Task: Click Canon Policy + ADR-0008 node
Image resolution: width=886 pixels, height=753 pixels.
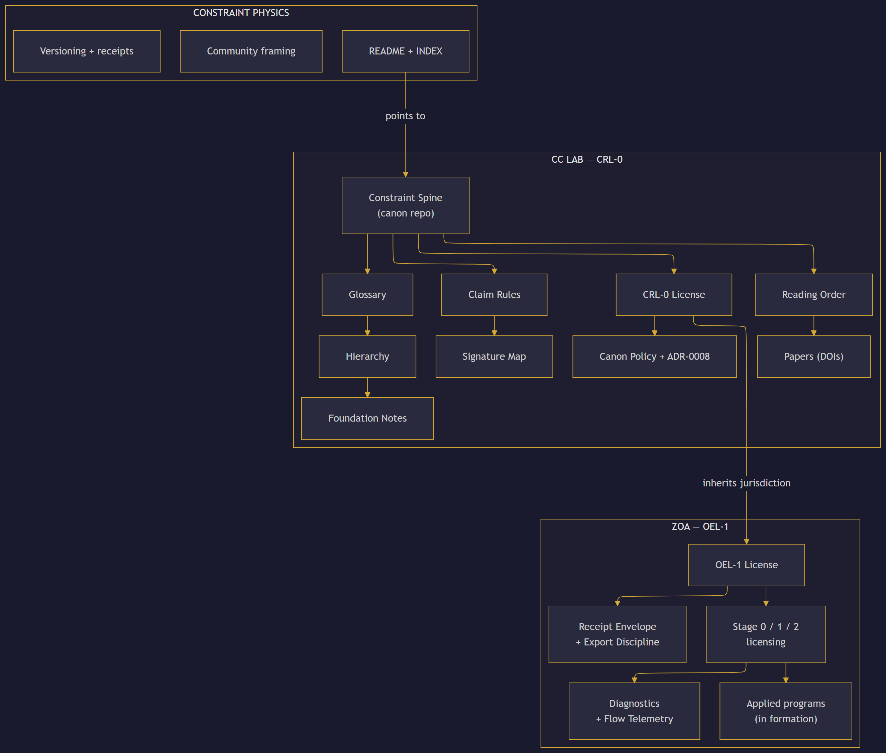Action: 654,356
